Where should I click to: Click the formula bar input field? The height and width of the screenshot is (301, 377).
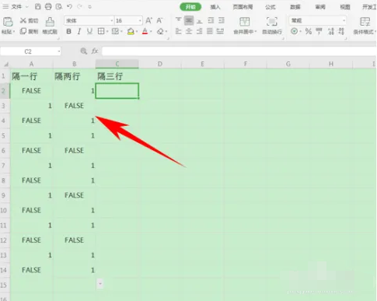coord(239,51)
